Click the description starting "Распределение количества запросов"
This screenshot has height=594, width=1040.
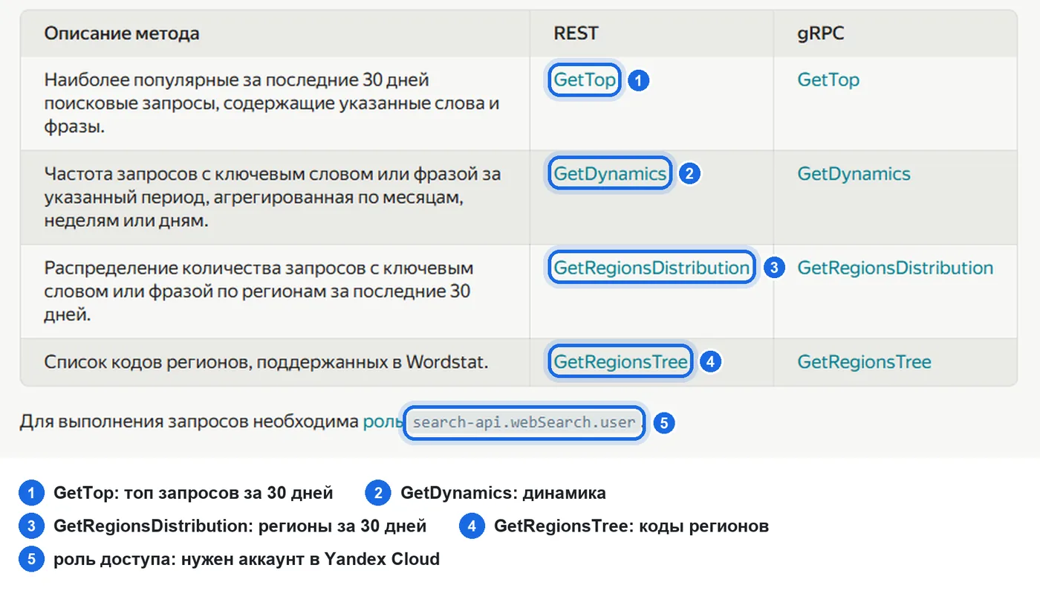tap(259, 291)
